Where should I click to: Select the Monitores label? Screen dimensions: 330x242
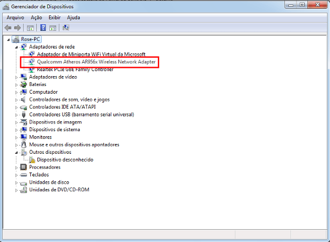(x=40, y=137)
